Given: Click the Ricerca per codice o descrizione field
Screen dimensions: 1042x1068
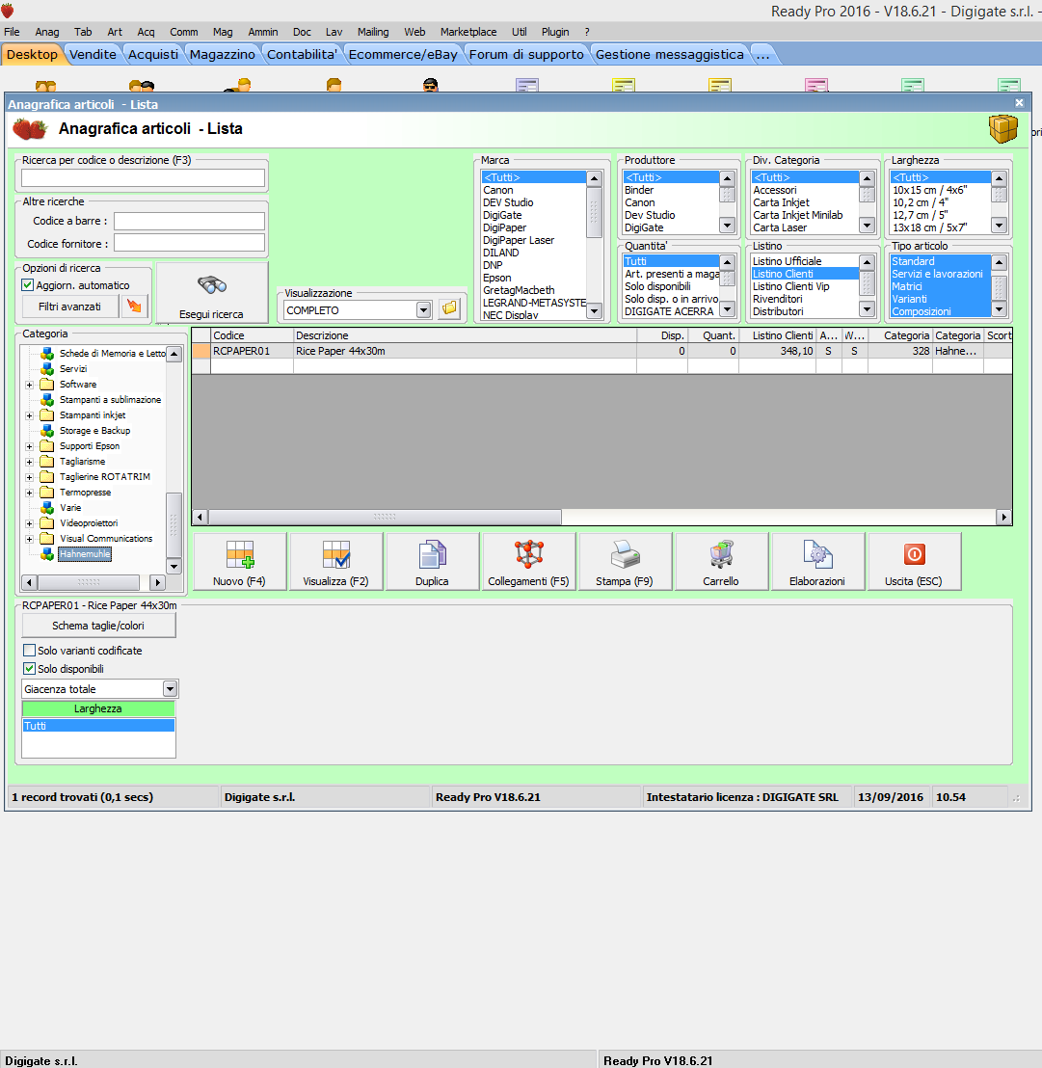Looking at the screenshot, I should 143,177.
